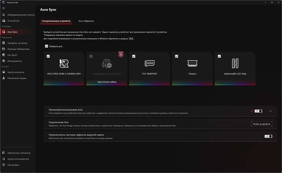
Task: Click the Игровая библиотека icon
Action: coord(4,49)
